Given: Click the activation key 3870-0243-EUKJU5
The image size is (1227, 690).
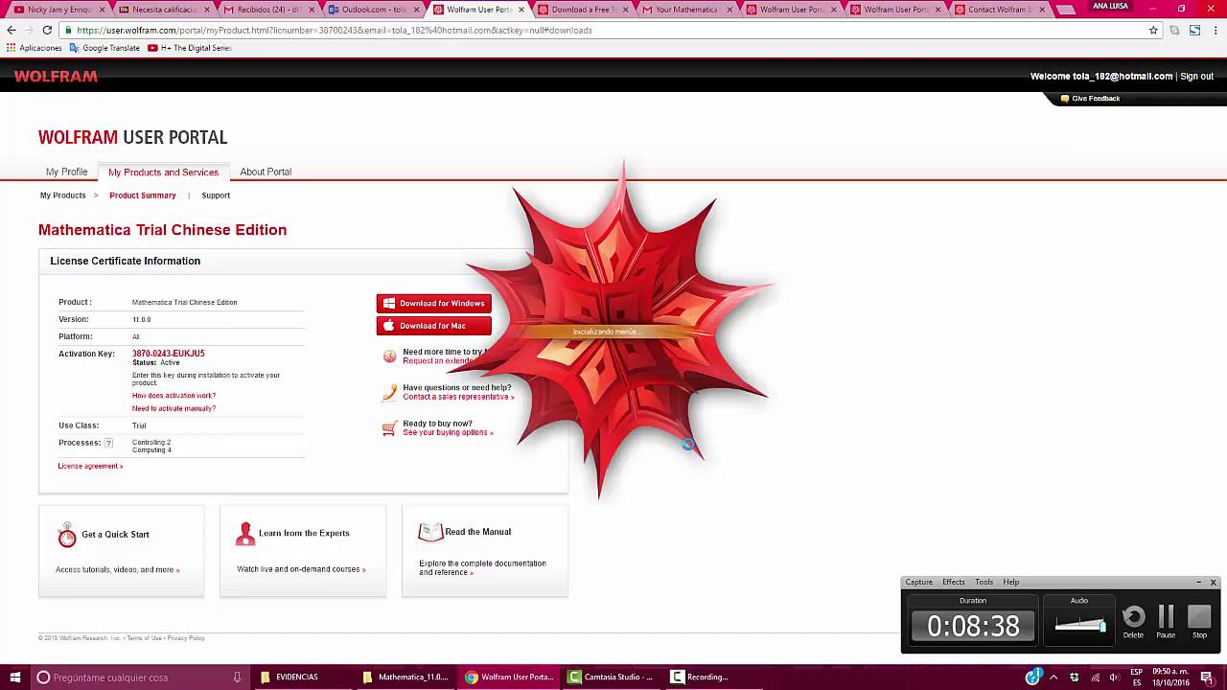Looking at the screenshot, I should [x=168, y=354].
